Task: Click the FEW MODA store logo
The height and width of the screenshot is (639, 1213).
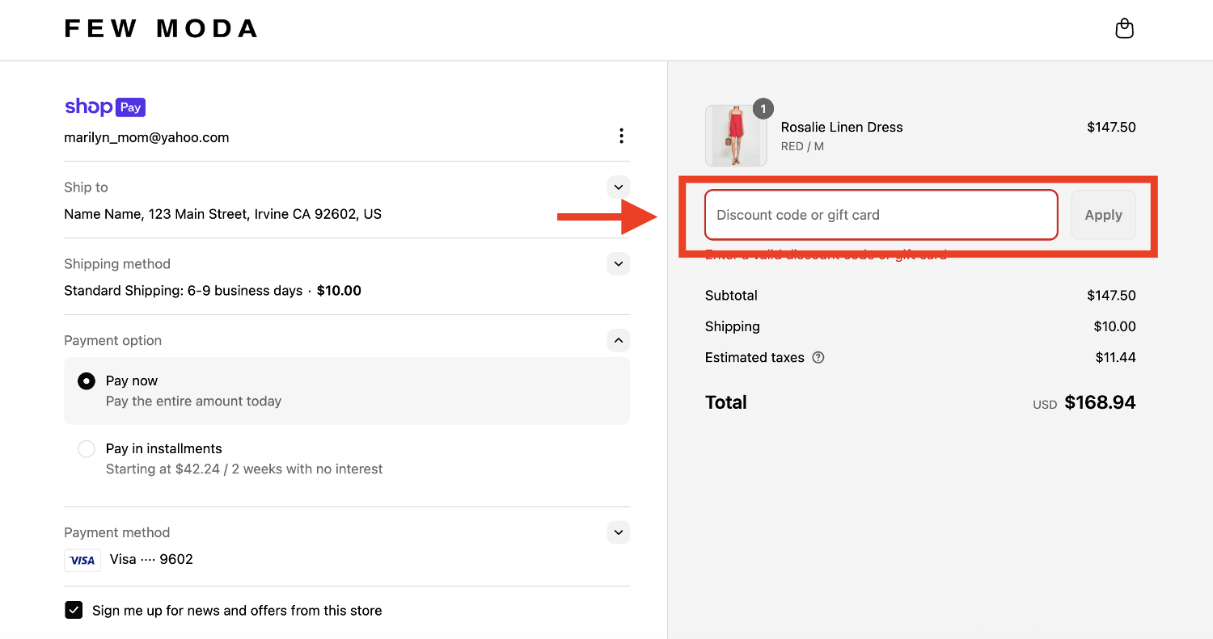Action: (160, 28)
